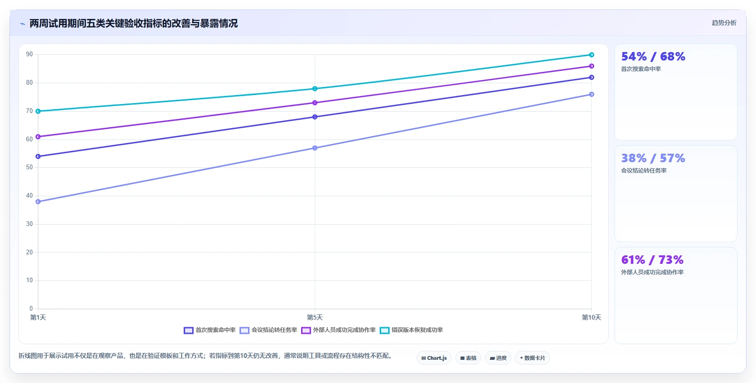756x383 pixels.
Task: Click the 进度 tag
Action: pos(498,358)
